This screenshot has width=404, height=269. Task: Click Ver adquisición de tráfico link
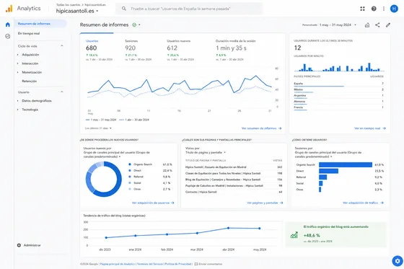pos(363,203)
